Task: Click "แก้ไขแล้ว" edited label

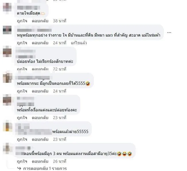Action: [x=79, y=43]
